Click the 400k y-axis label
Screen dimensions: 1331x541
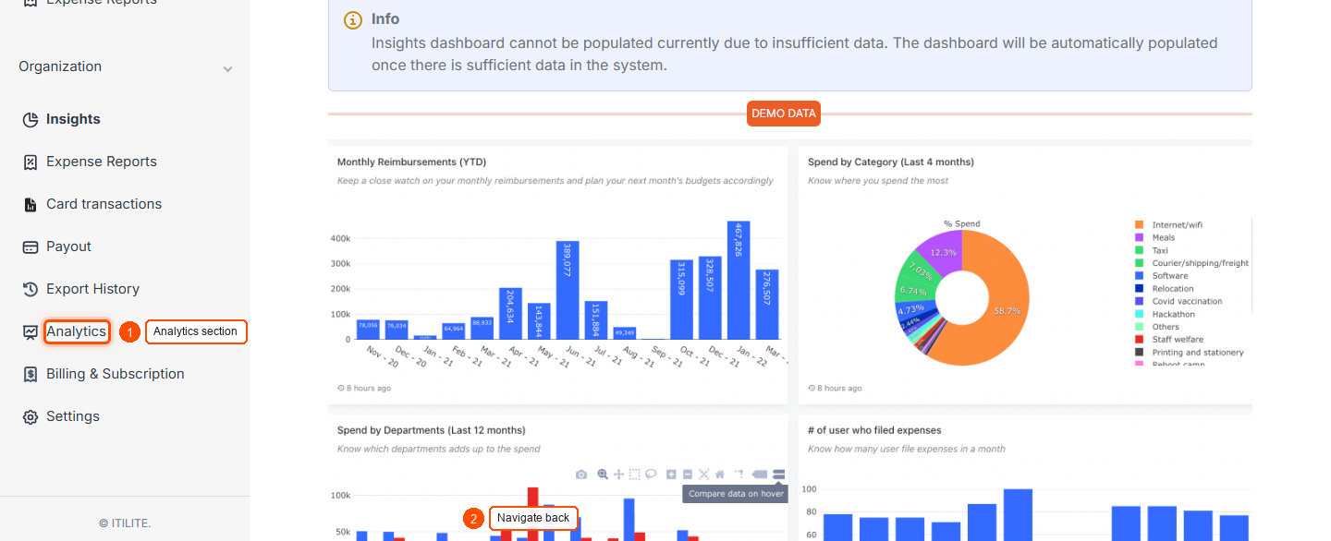[340, 239]
